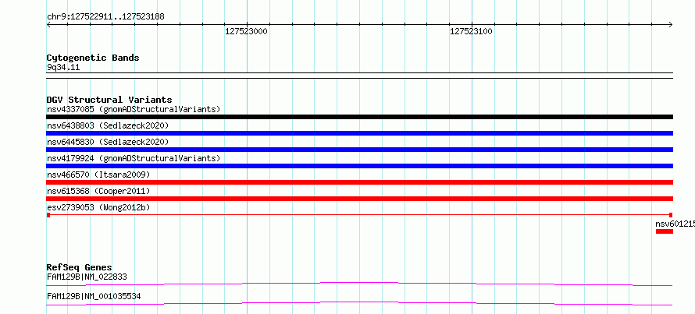Click ruler label 127523000
This screenshot has width=695, height=314.
246,31
